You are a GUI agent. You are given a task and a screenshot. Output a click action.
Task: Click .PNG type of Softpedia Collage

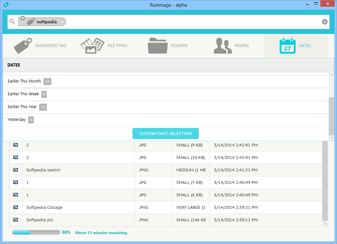point(143,207)
